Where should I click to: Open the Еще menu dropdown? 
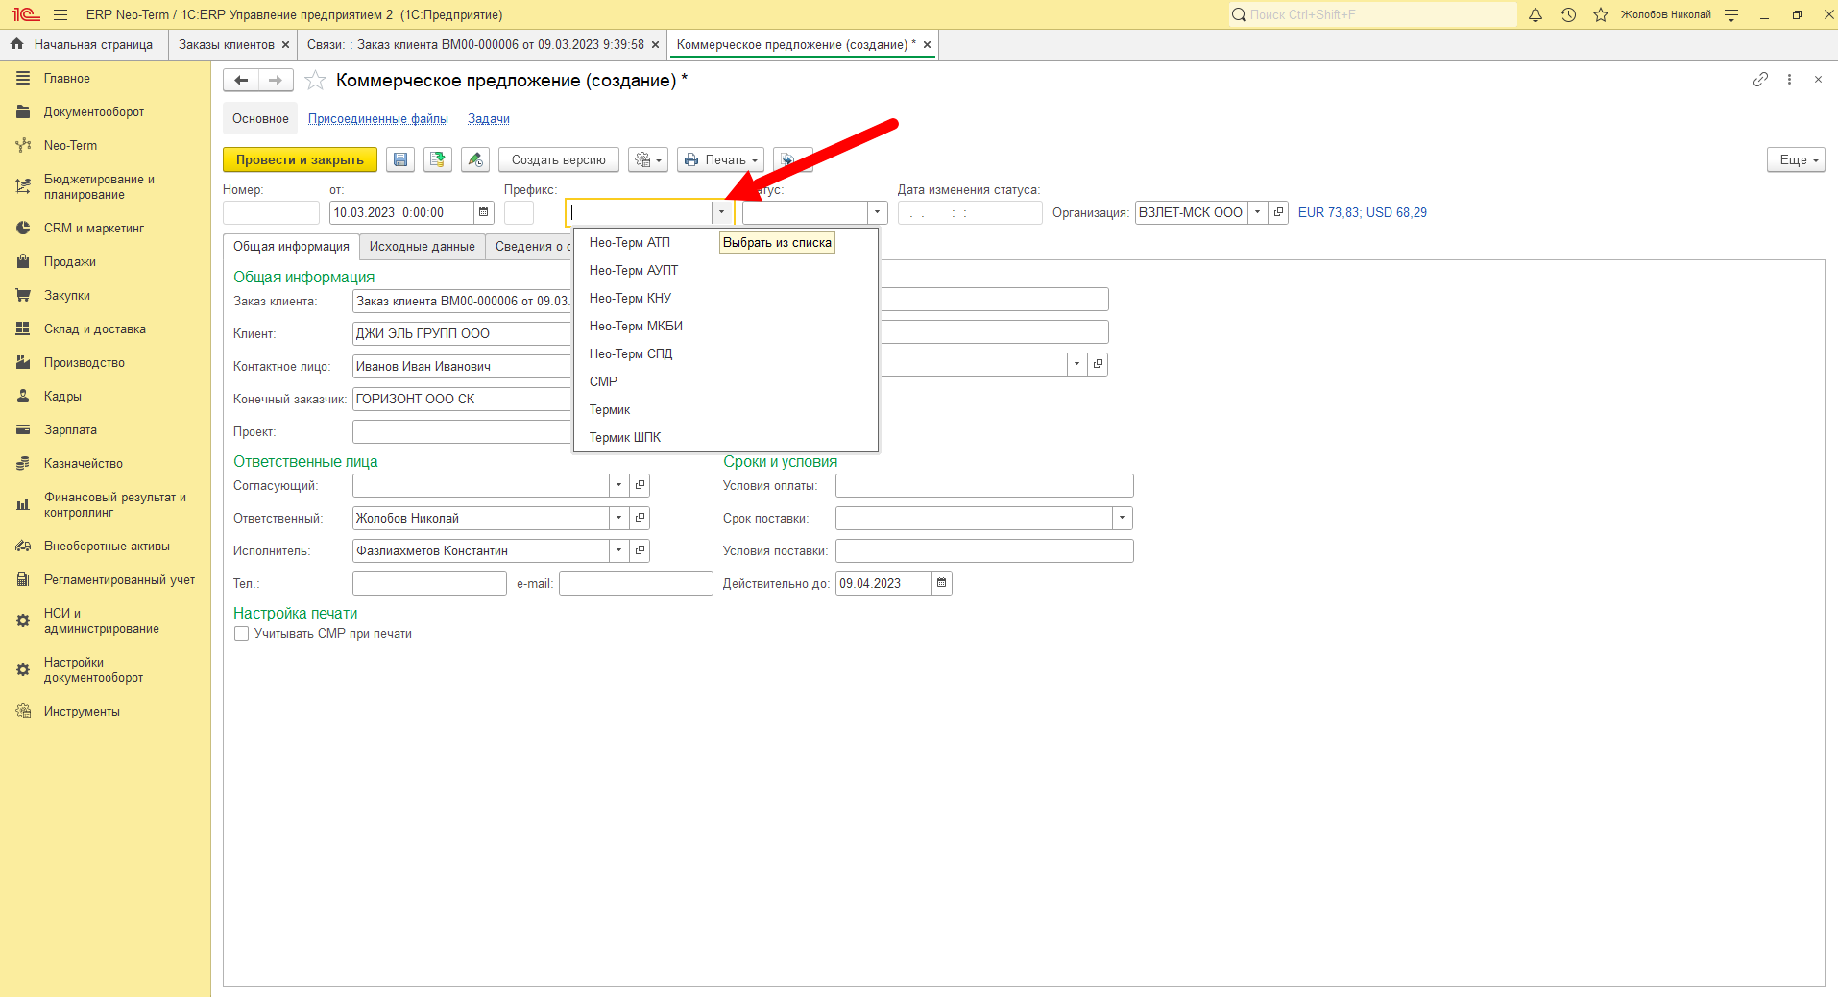click(1796, 160)
